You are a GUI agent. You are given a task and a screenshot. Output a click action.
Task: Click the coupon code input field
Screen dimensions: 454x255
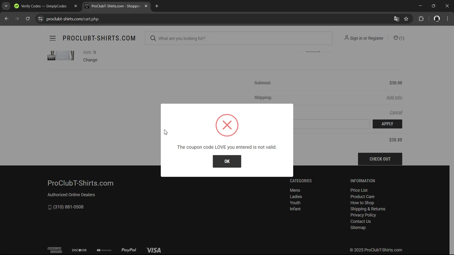(x=331, y=124)
